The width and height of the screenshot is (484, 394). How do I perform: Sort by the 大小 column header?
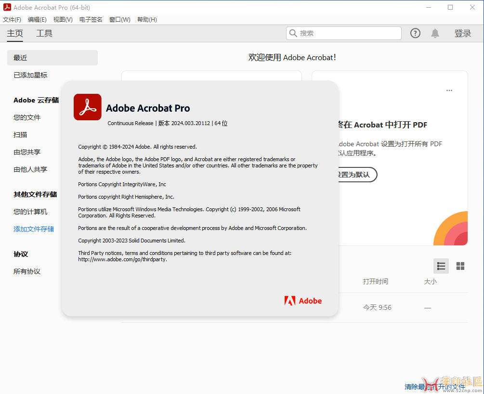(430, 281)
